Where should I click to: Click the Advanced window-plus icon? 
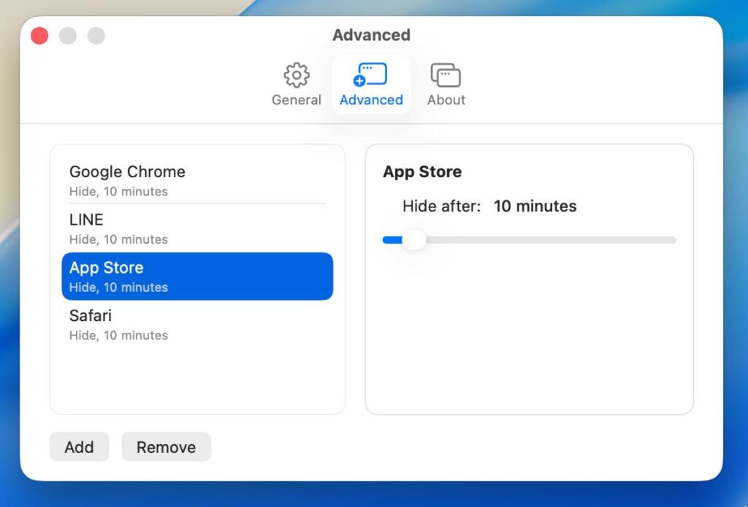click(370, 75)
